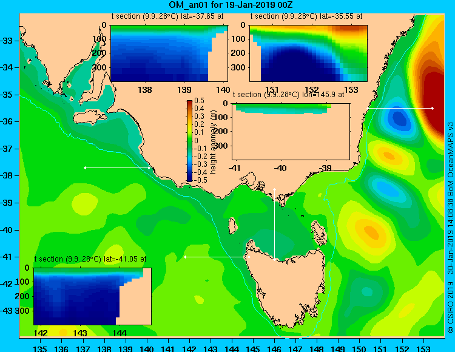Click the 150 longitude axis label
The image size is (455, 352).
(360, 349)
